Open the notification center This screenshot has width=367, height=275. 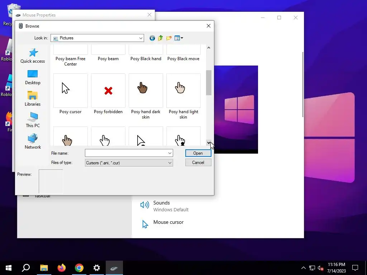[x=355, y=268]
